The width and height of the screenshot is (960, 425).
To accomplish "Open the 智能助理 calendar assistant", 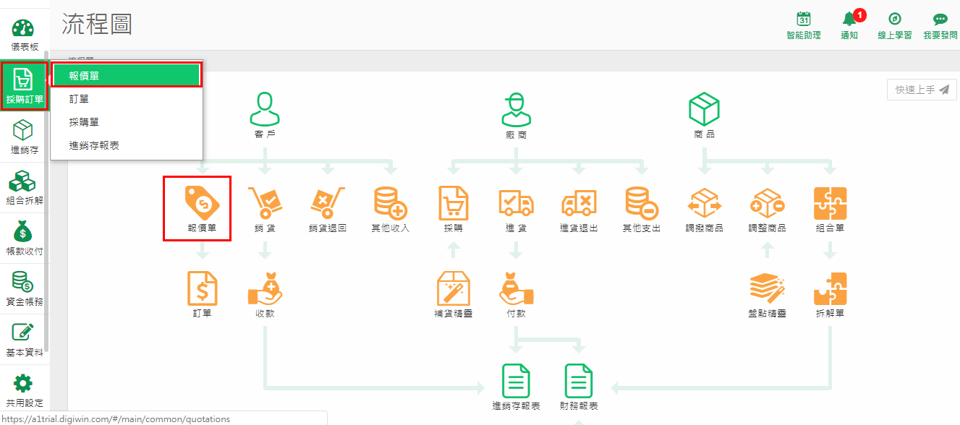I will tap(804, 25).
